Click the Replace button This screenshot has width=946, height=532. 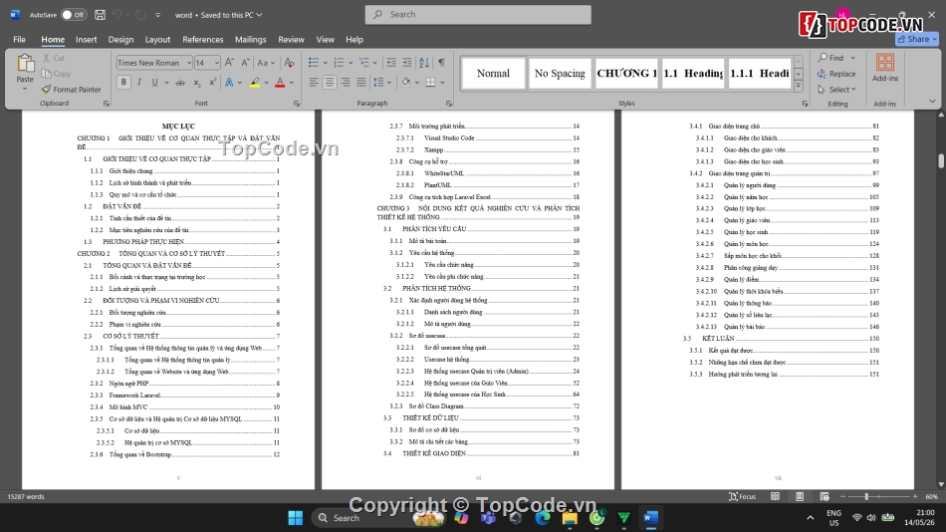point(836,74)
